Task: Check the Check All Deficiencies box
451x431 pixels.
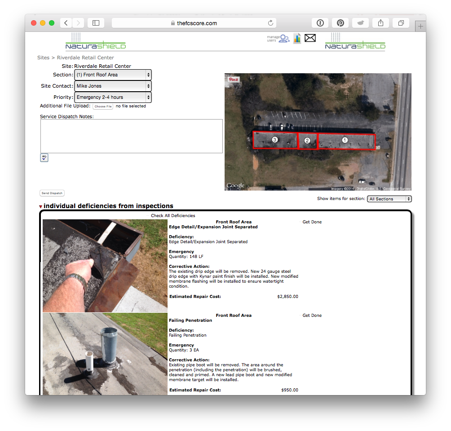Action: [x=148, y=216]
